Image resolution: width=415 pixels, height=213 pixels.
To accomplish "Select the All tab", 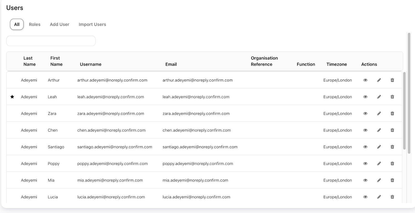I will [x=17, y=24].
